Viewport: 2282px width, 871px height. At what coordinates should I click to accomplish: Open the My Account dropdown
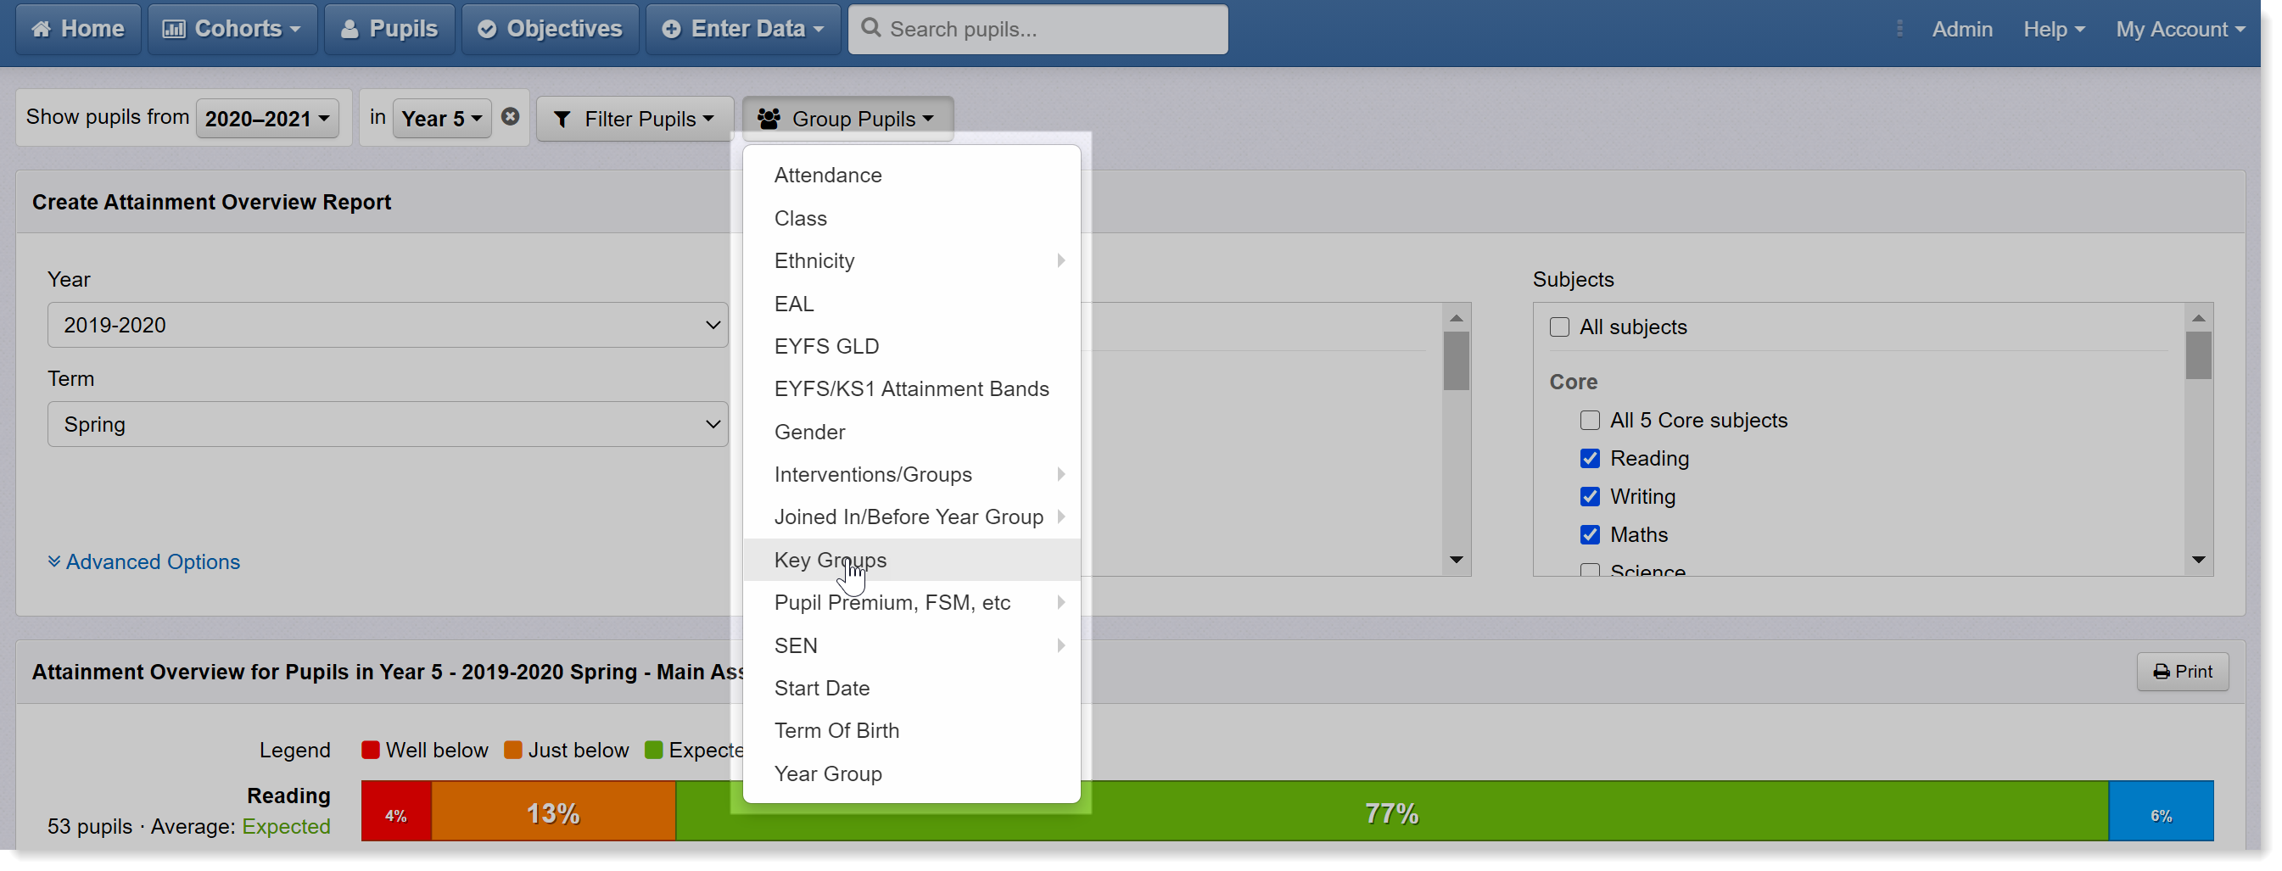tap(2180, 29)
